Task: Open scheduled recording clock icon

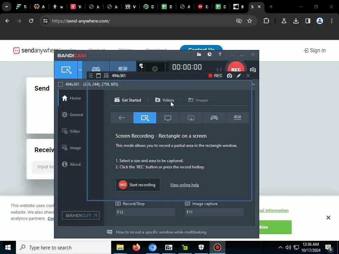Action: (x=210, y=55)
